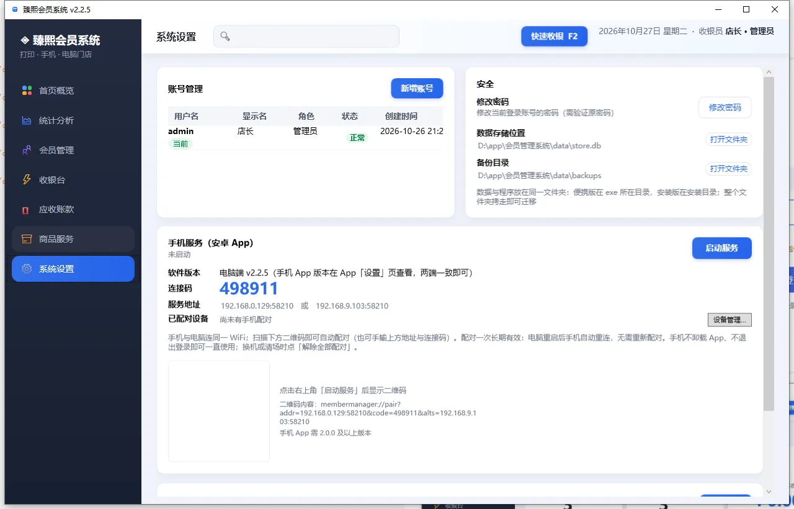Click the 会员管理 people icon

click(27, 150)
